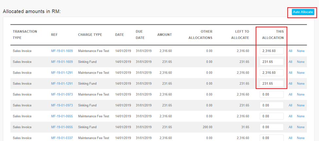Screen dimensions: 319x141
Task: Click All for MF-19-01-0973 Maintenance Fee Test
Action: point(290,95)
